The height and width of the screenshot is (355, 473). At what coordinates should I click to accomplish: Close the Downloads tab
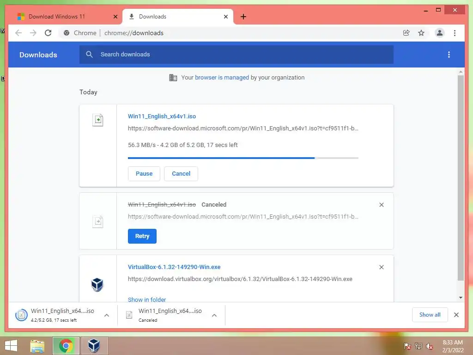[x=225, y=17]
